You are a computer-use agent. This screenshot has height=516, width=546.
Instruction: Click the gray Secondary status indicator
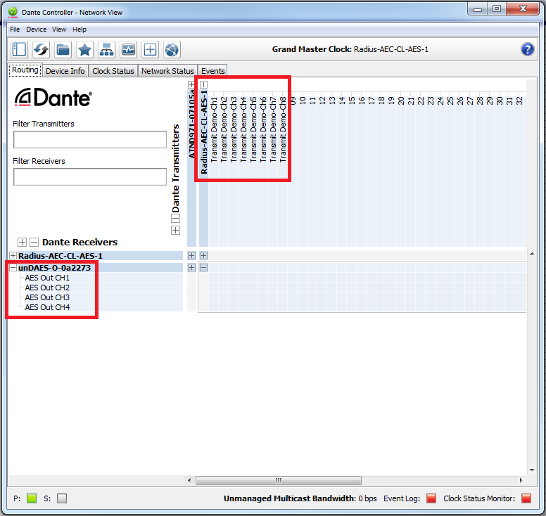pyautogui.click(x=62, y=498)
